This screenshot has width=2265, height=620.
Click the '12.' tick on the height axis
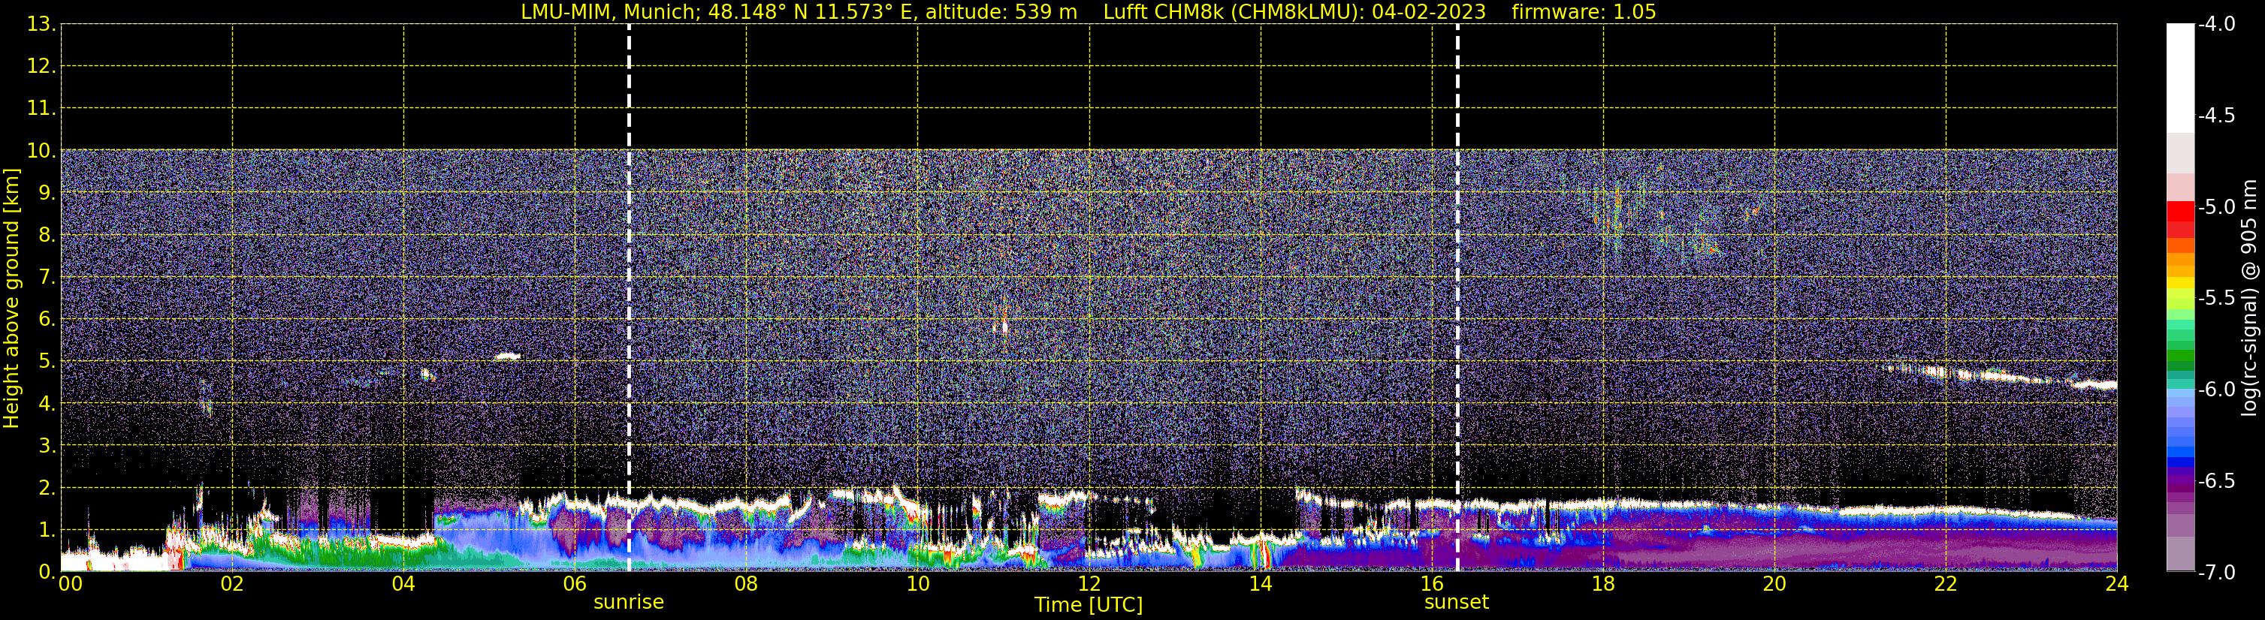tap(41, 67)
